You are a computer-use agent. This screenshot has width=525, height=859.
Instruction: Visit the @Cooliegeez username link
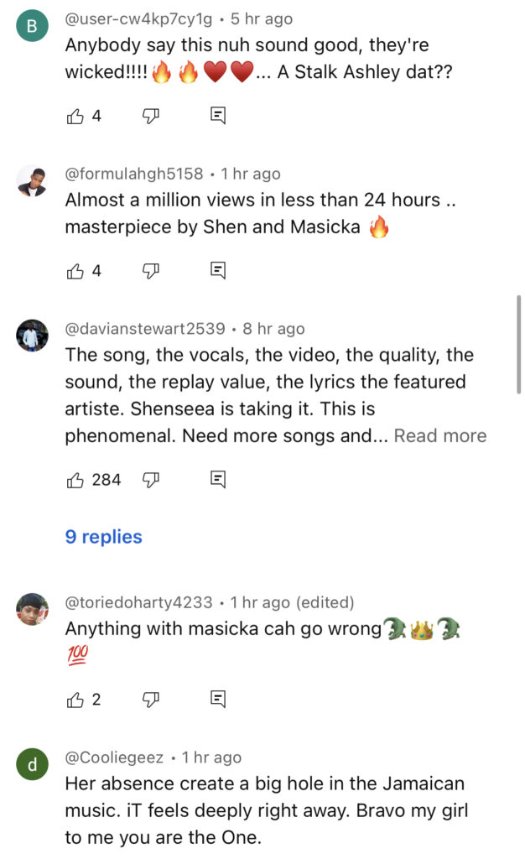point(114,757)
